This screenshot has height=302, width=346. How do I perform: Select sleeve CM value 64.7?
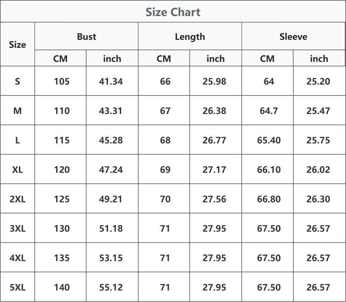click(x=269, y=111)
